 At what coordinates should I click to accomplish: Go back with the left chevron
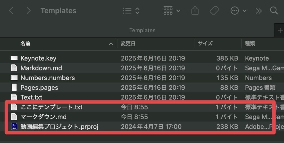(x=11, y=11)
